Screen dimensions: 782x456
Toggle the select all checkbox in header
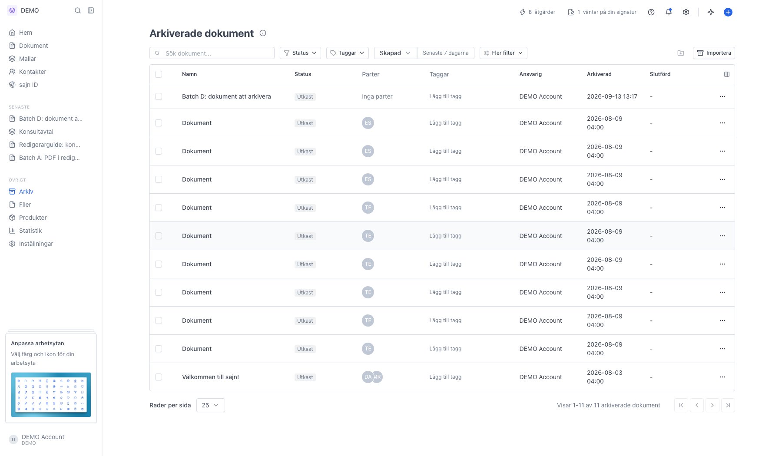point(159,74)
